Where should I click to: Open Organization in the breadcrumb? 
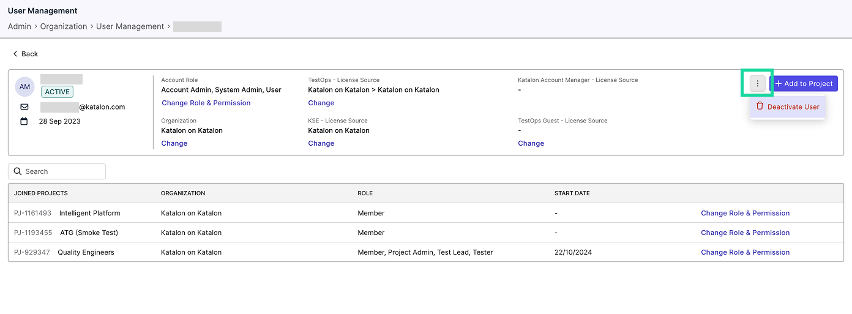pos(64,26)
